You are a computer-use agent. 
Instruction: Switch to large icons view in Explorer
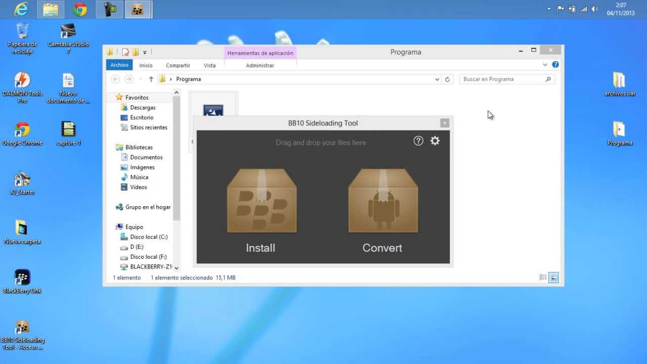pos(553,278)
